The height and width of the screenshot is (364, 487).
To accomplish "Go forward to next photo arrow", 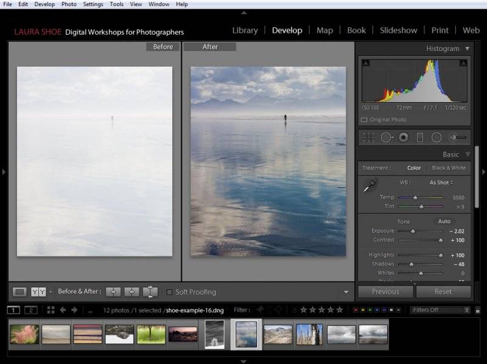I will (74, 310).
